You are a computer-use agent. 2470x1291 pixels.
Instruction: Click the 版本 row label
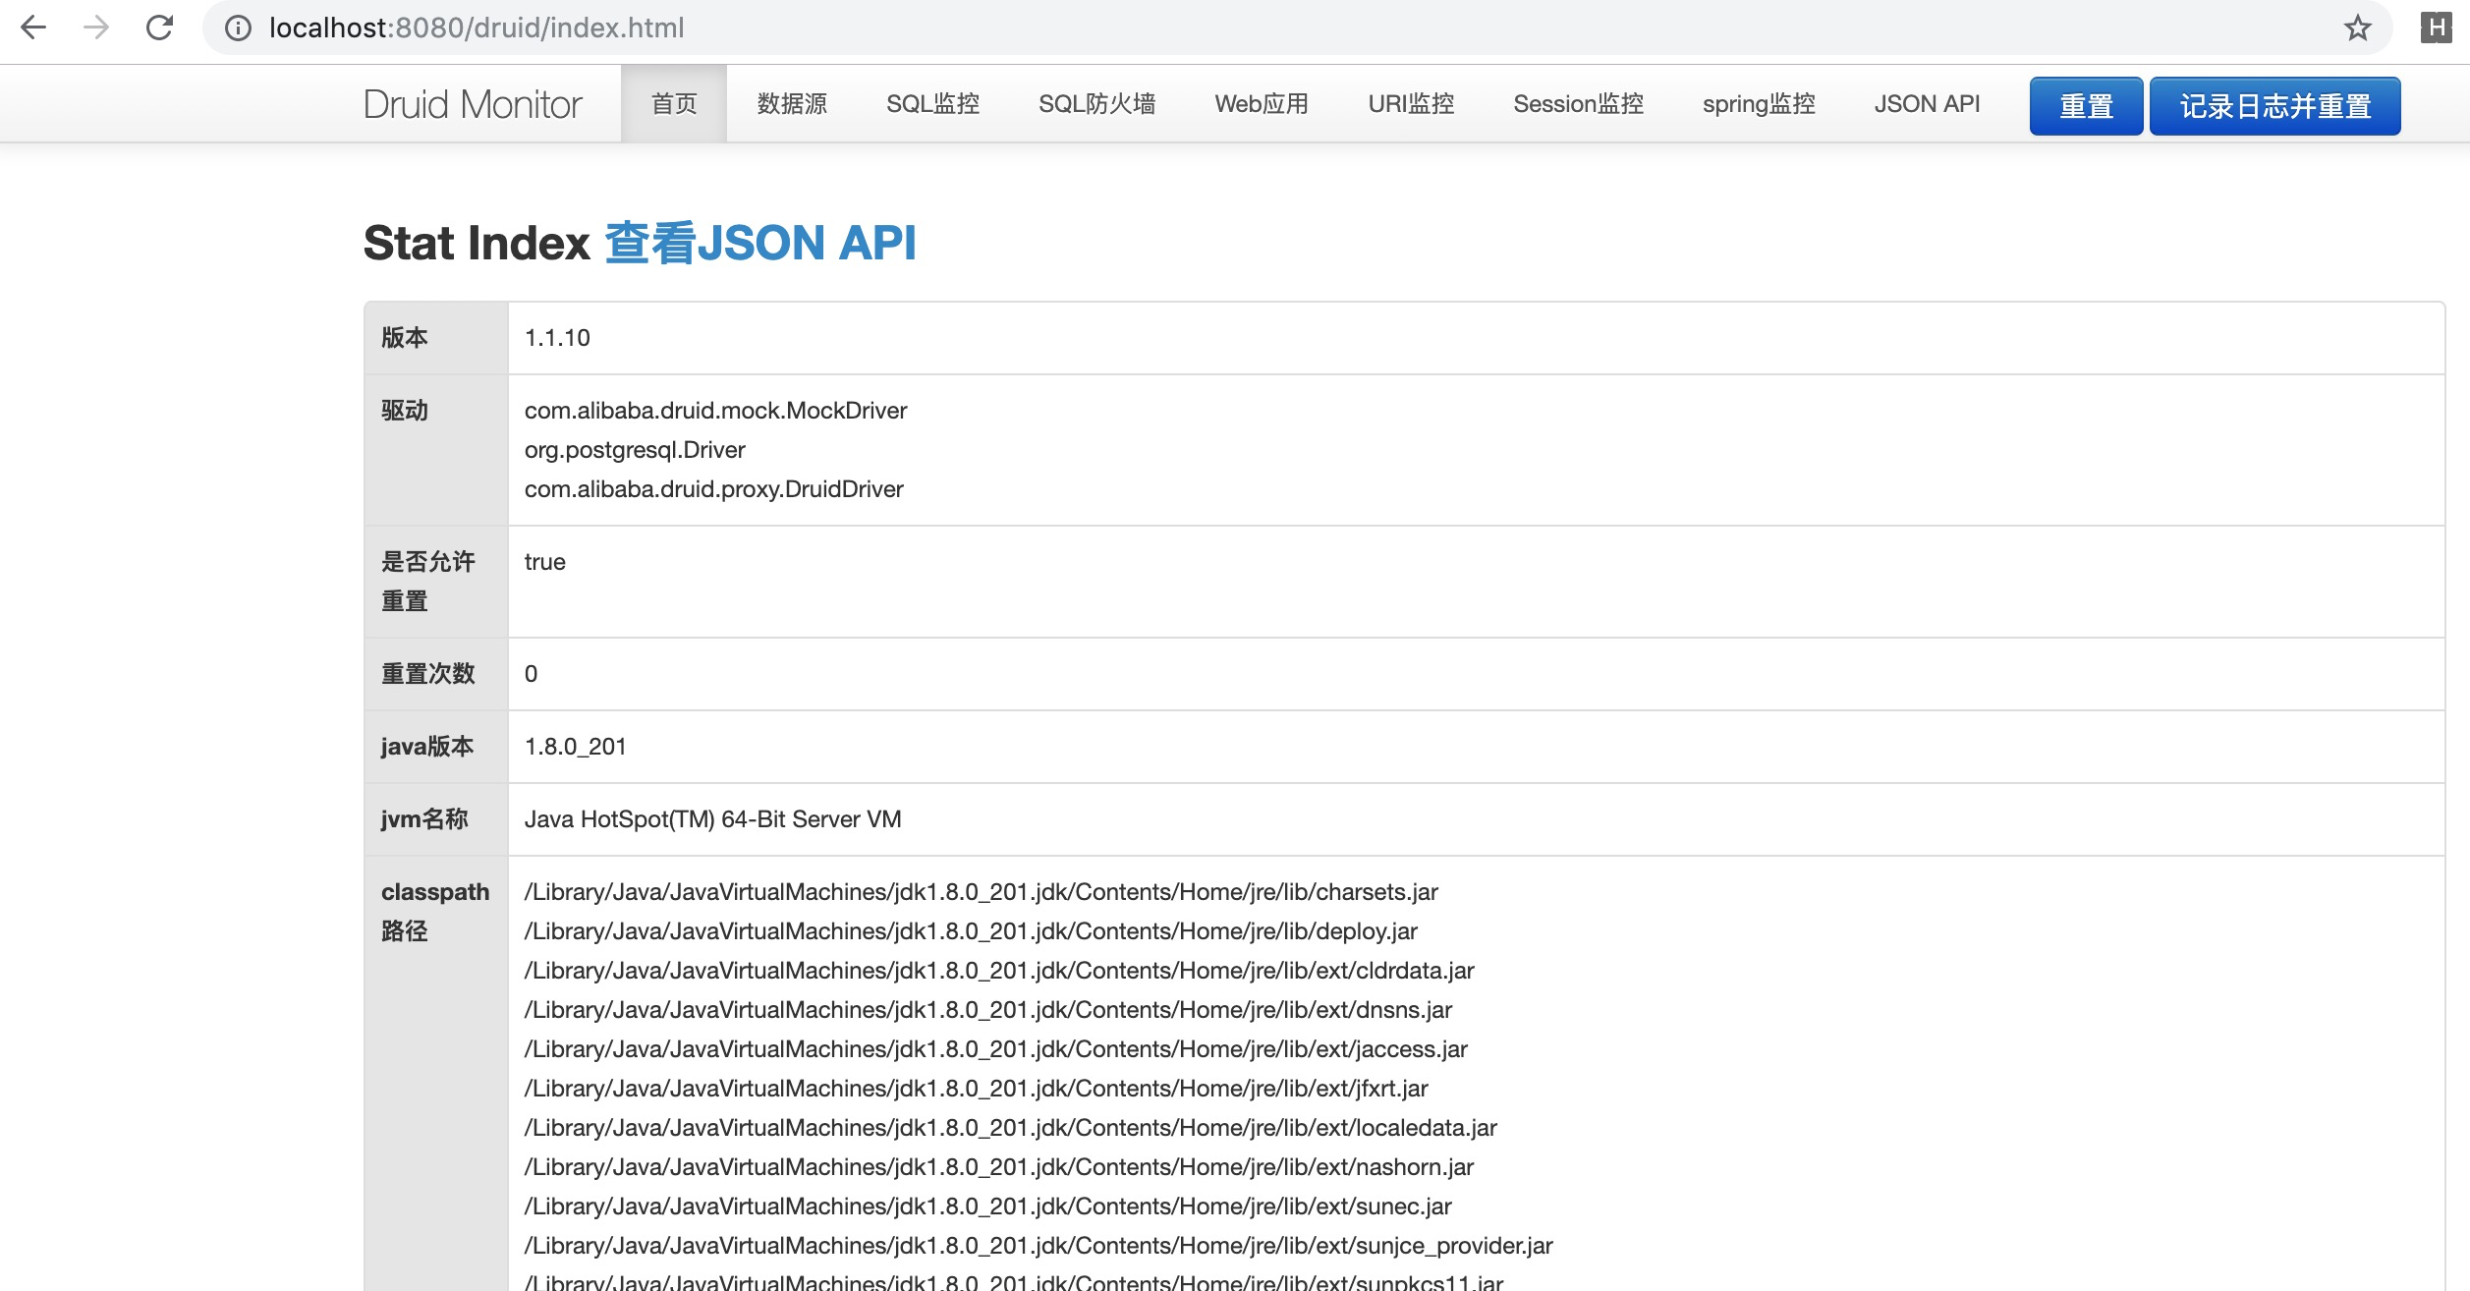point(405,338)
